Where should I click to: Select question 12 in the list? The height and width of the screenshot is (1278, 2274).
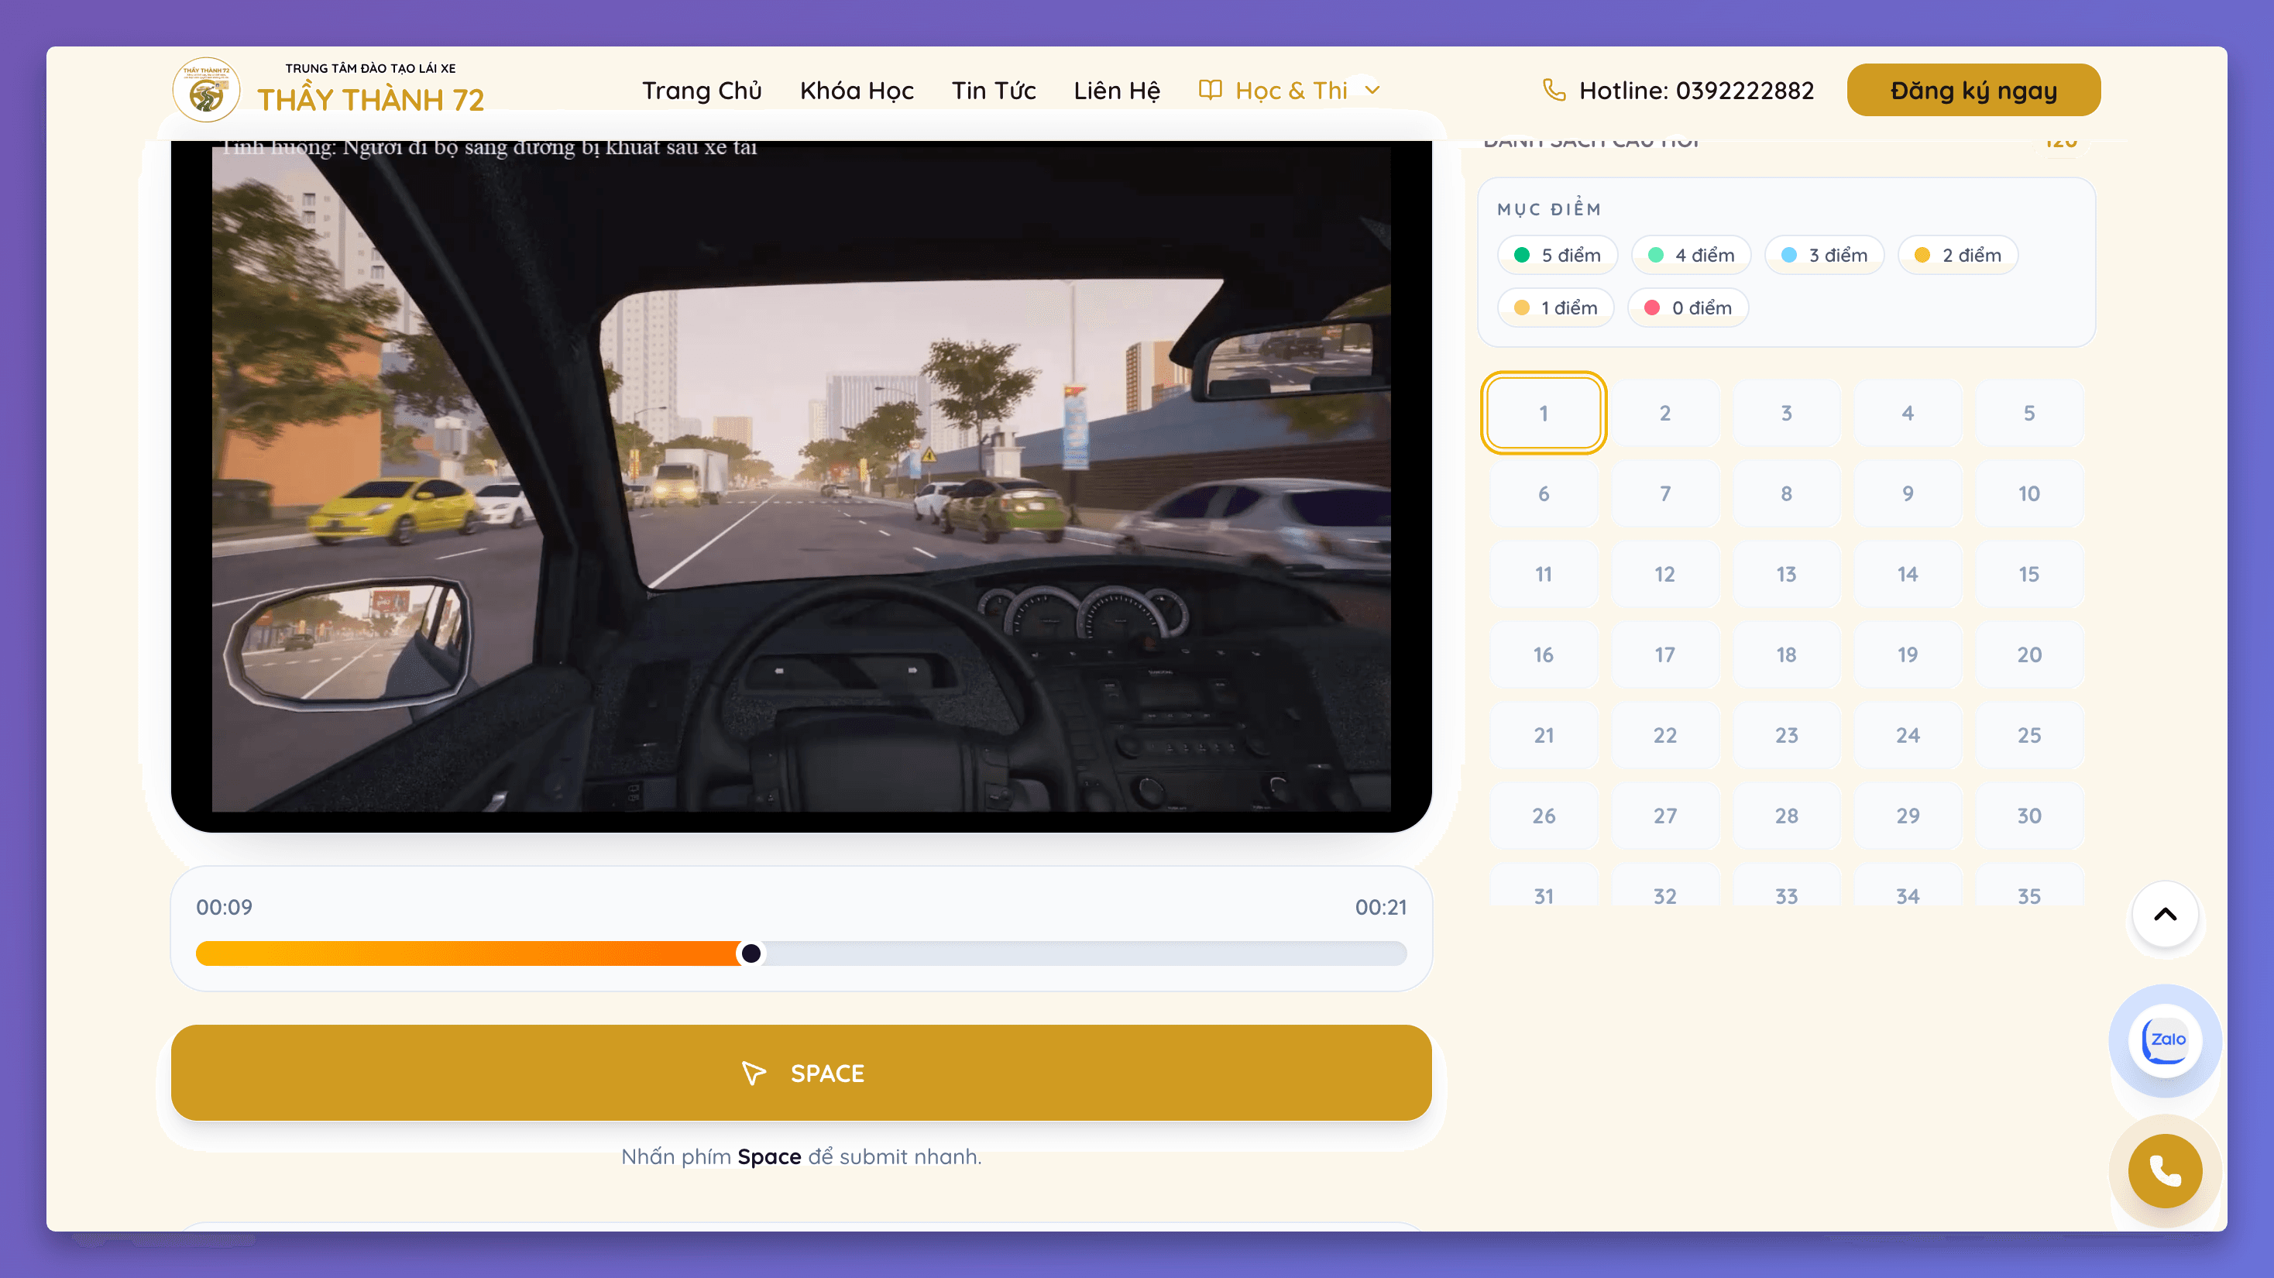(1665, 575)
